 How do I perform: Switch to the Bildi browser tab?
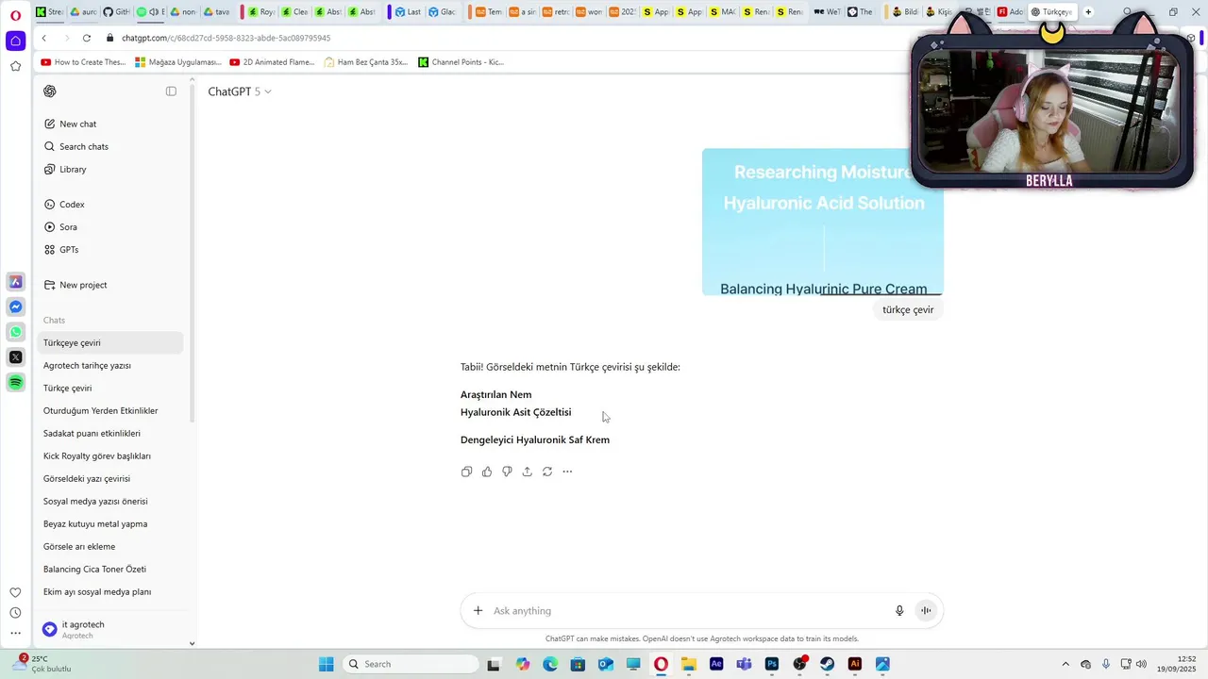click(904, 12)
